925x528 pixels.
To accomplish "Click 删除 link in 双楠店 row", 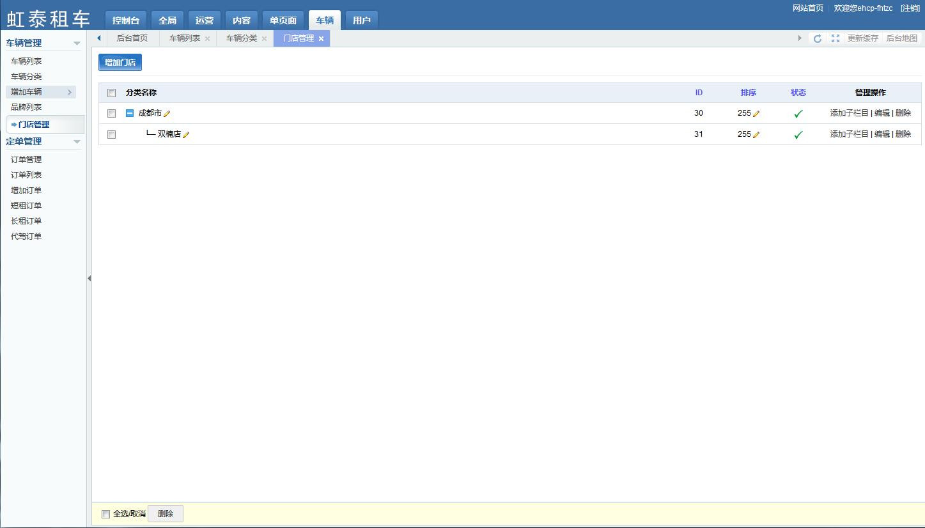I will (x=903, y=134).
